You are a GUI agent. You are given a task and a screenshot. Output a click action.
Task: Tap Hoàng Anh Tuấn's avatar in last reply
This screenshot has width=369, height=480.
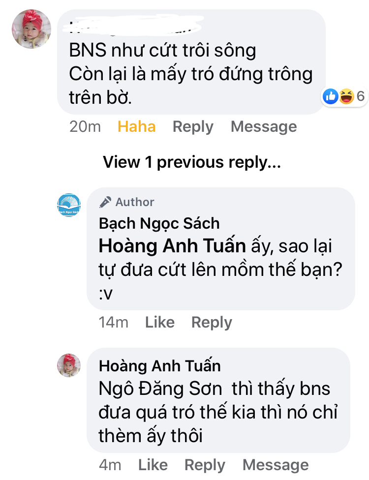(x=69, y=365)
